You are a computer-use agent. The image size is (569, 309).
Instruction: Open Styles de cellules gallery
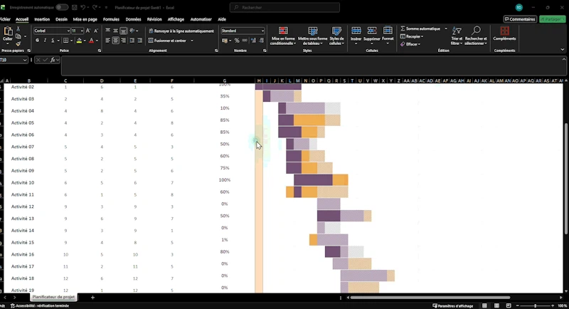coord(336,36)
